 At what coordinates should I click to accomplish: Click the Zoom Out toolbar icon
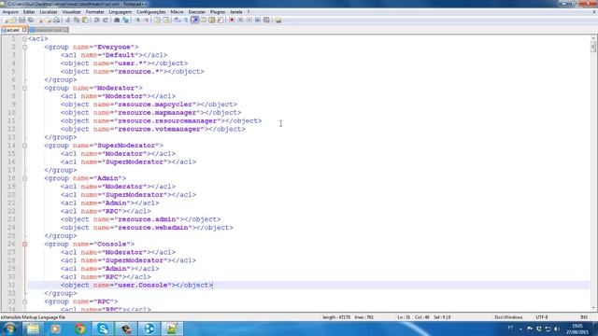pyautogui.click(x=146, y=20)
